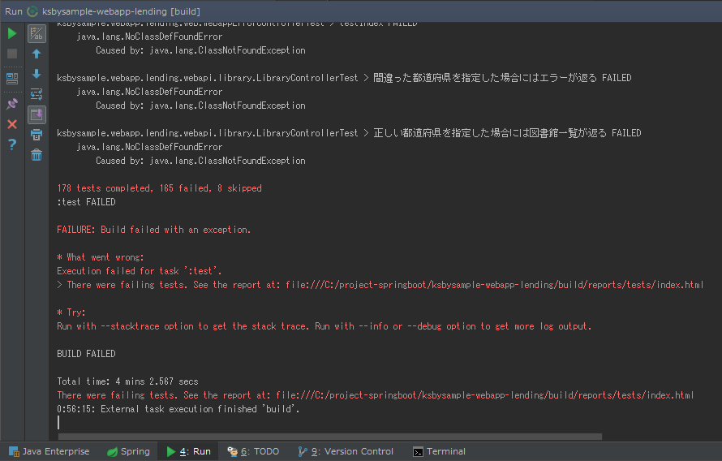The width and height of the screenshot is (722, 461).
Task: Toggle the tree/text output view icon
Action: pos(37,33)
